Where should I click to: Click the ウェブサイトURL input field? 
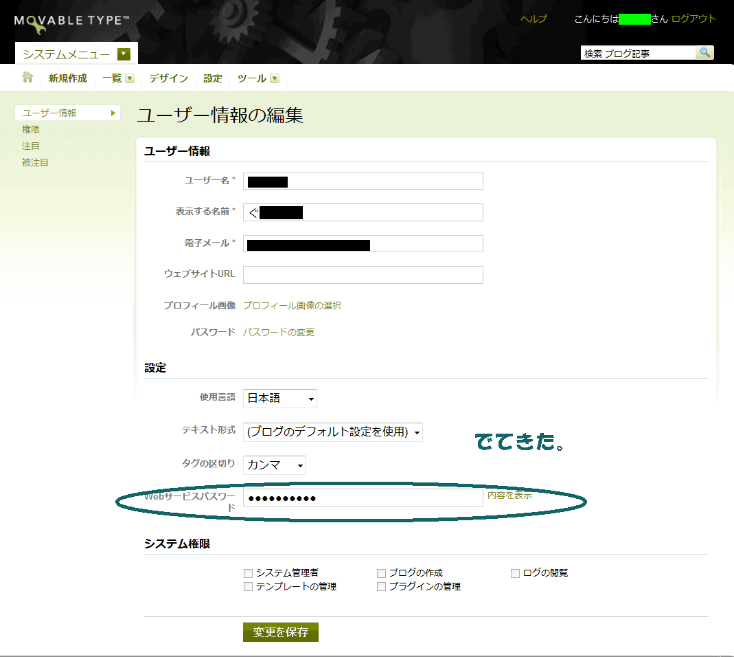[x=363, y=275]
